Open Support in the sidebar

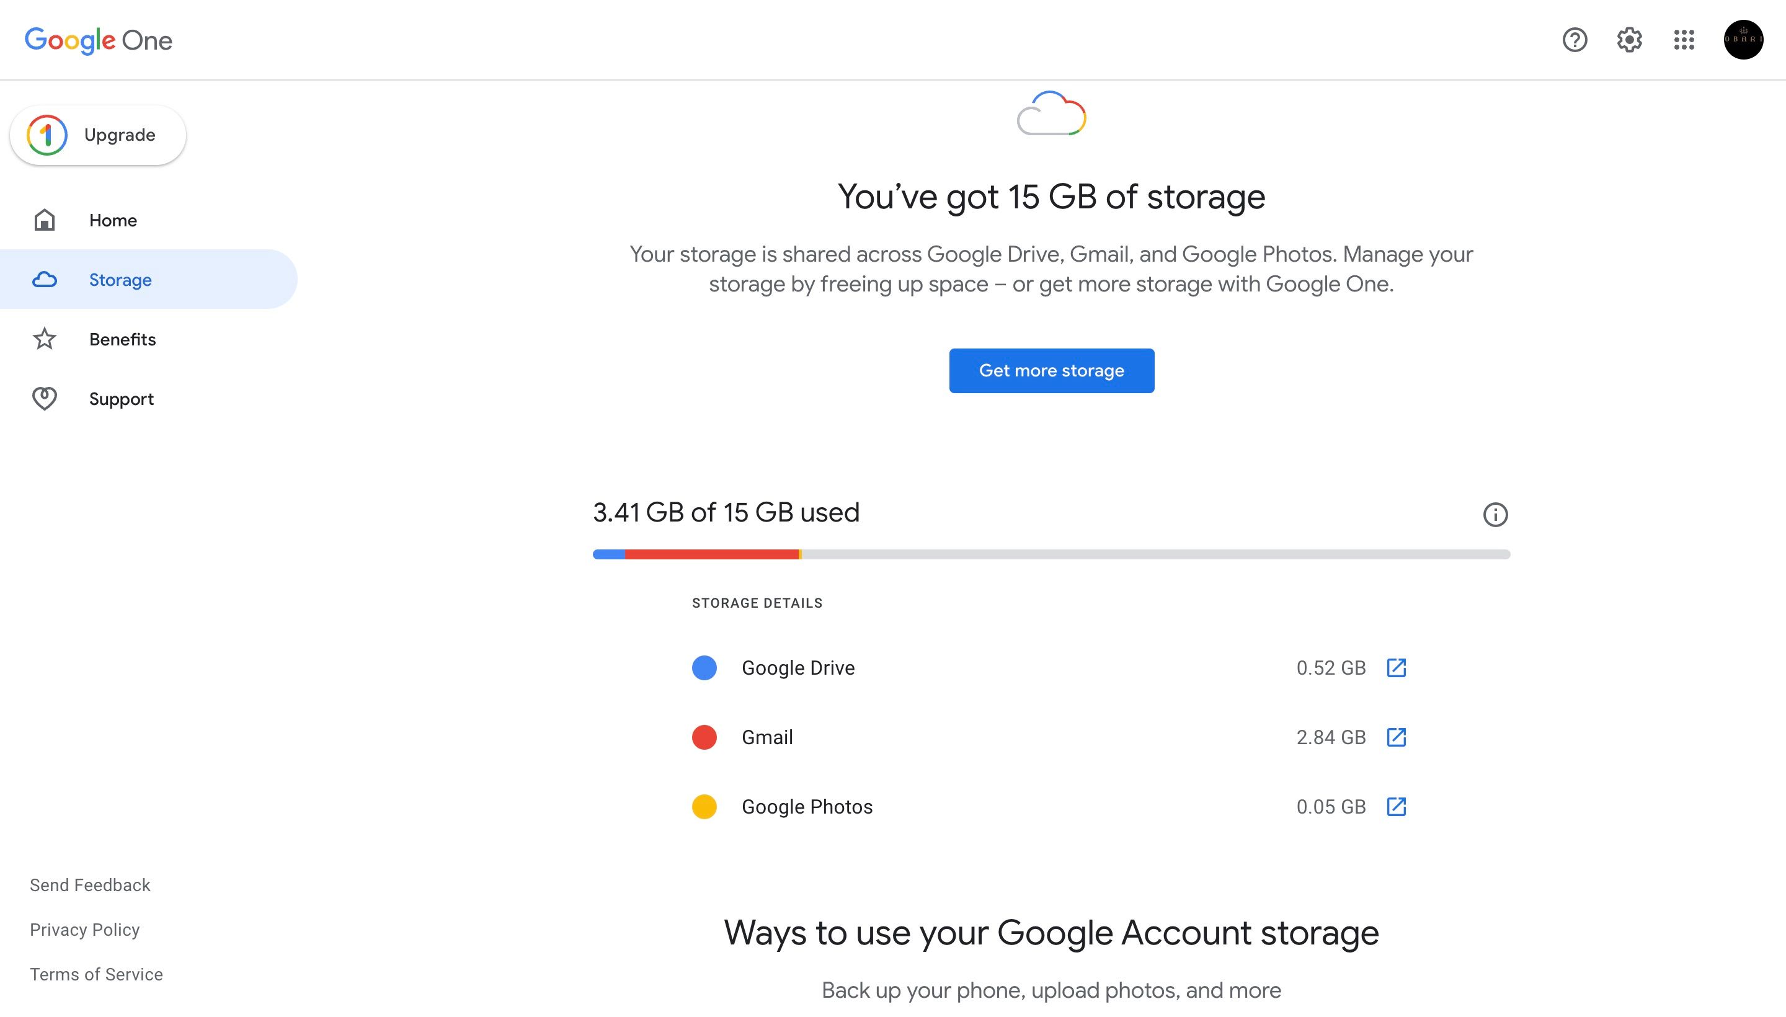tap(121, 399)
